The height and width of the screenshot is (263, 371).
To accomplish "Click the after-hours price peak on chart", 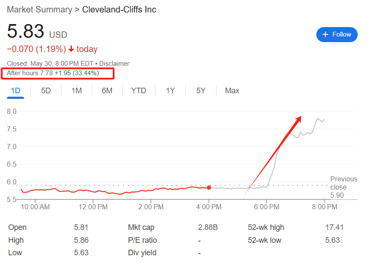I will tap(317, 118).
